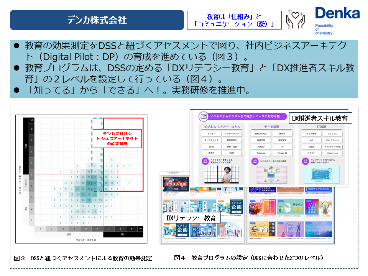This screenshot has height=276, width=368.
Task: Open the Python data analysis illustration
Action: tap(271, 175)
